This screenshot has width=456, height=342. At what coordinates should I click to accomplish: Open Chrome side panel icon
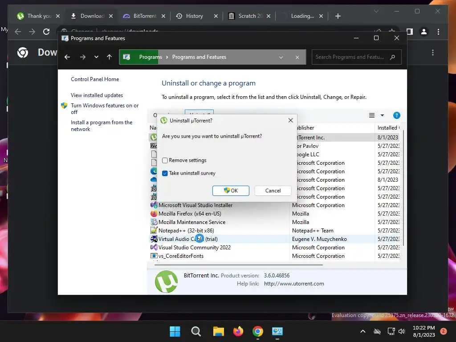coord(410,32)
